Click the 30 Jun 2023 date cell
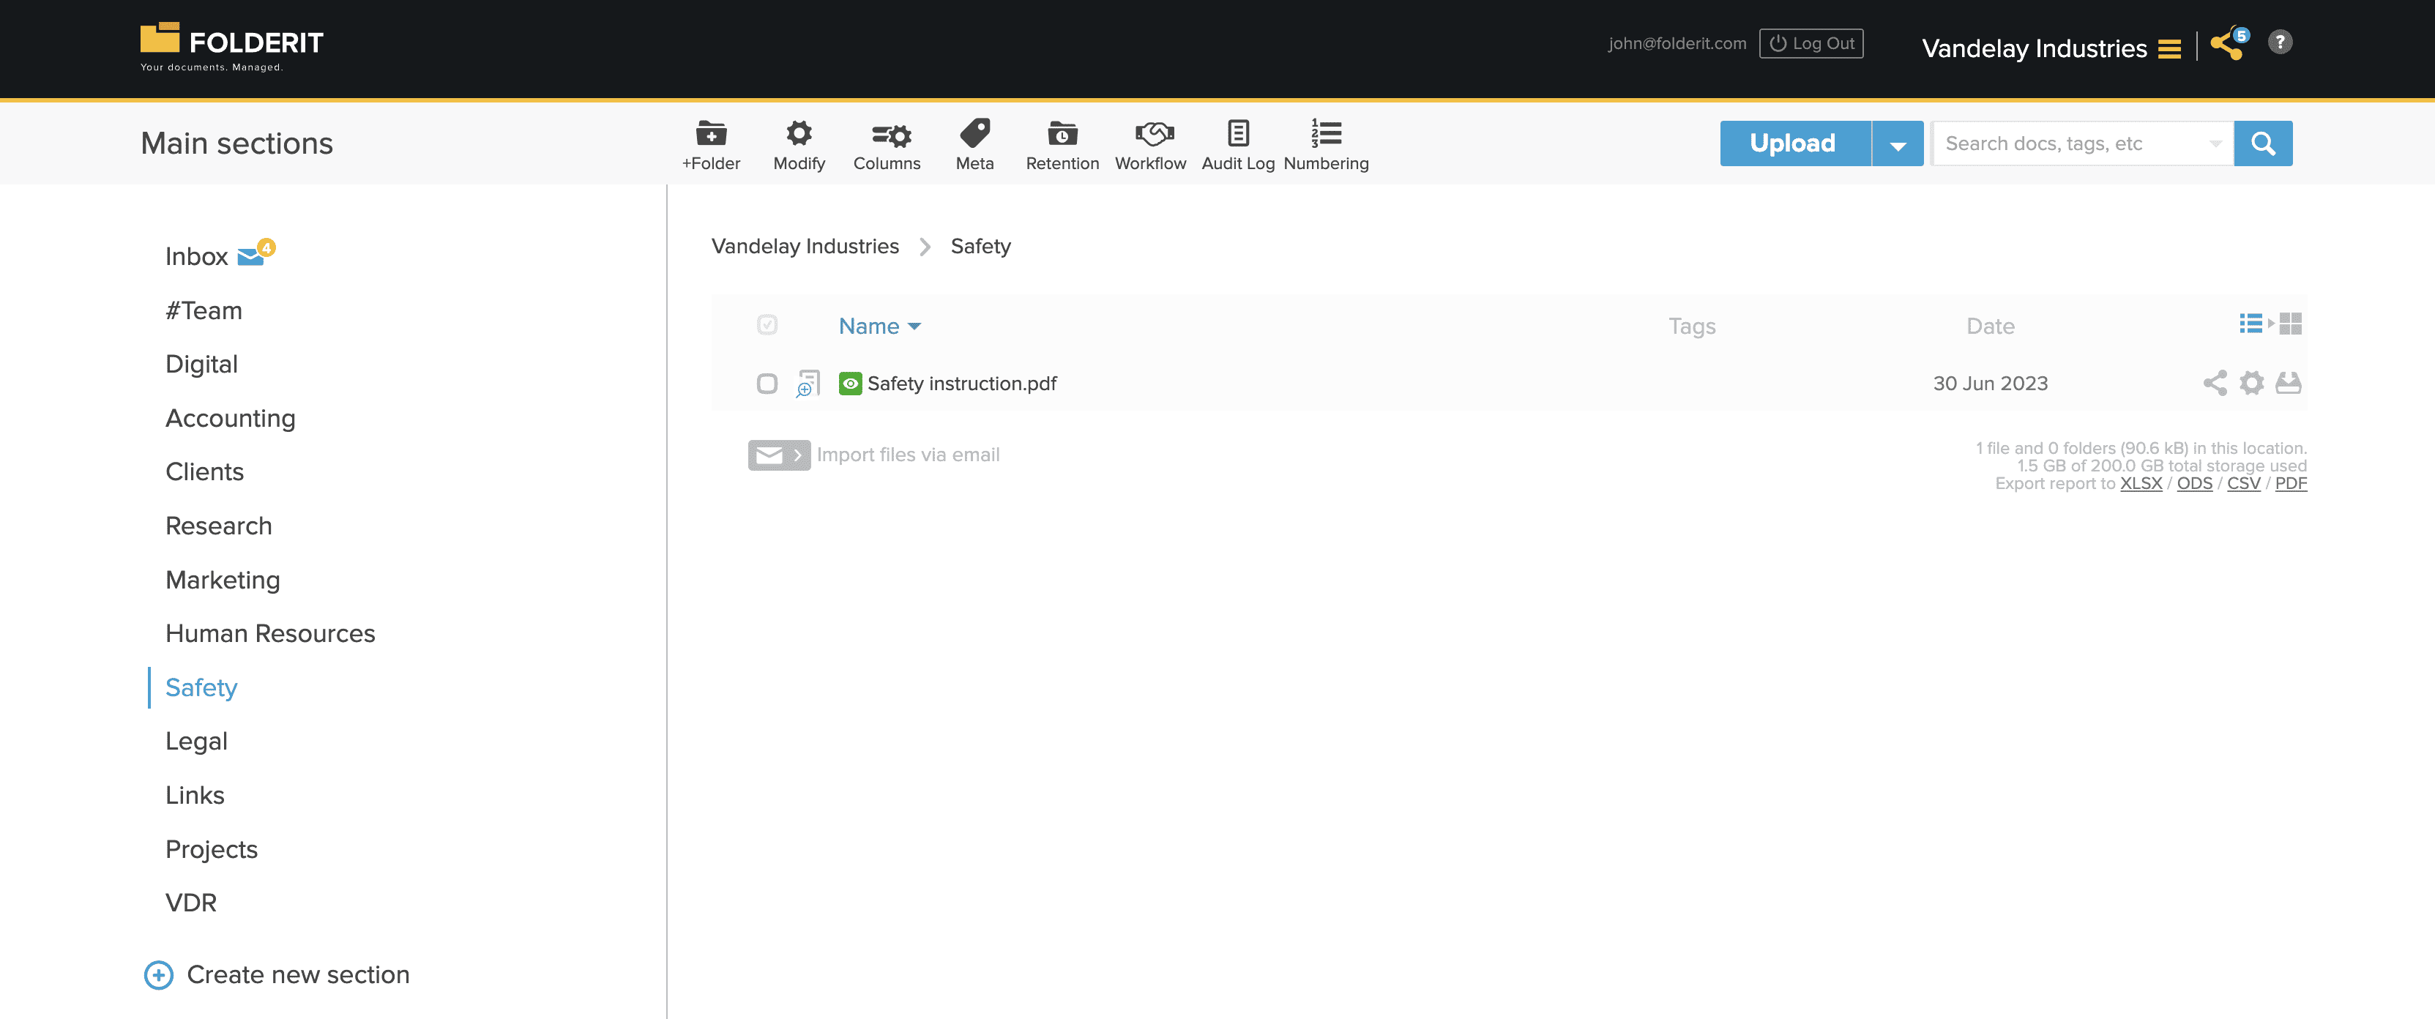Image resolution: width=2435 pixels, height=1019 pixels. (x=1990, y=383)
